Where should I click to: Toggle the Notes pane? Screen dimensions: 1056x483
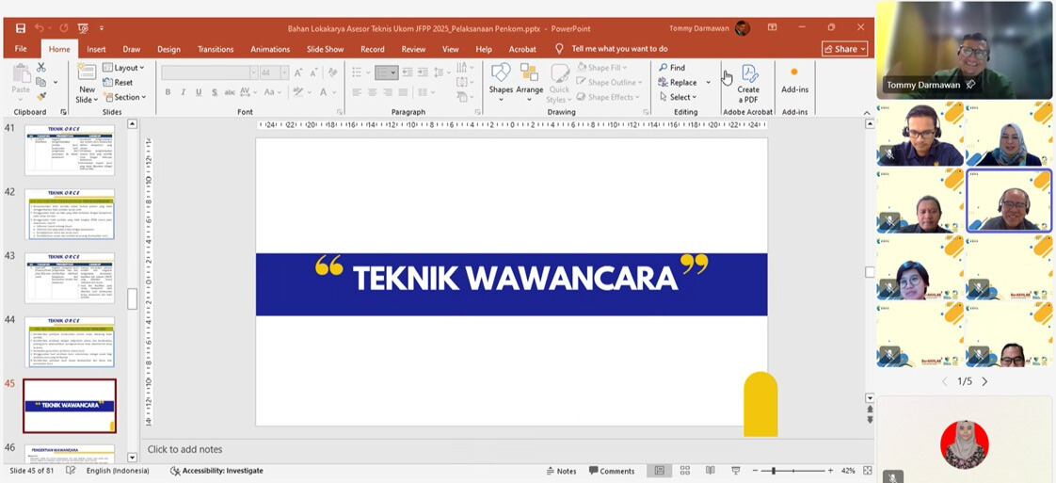point(561,471)
